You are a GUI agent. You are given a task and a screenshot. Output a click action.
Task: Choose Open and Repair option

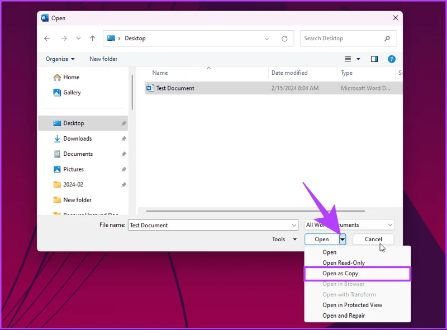[x=358, y=315]
